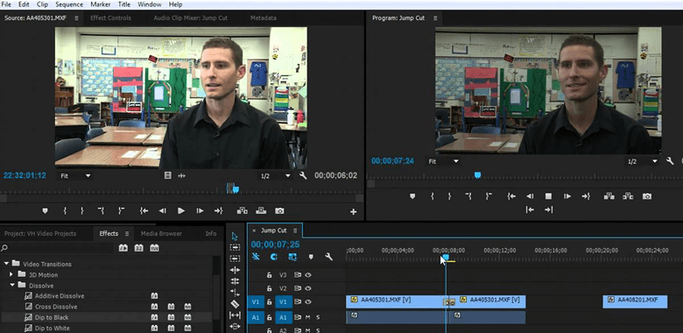Click Extract button in Program monitor
Screen dimensions: 683x333
click(x=628, y=196)
